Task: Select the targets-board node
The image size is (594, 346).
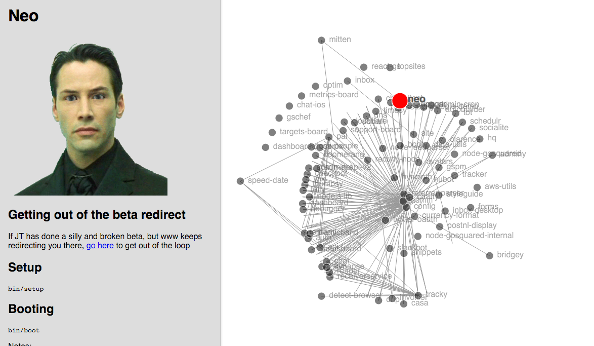Action: [x=272, y=132]
